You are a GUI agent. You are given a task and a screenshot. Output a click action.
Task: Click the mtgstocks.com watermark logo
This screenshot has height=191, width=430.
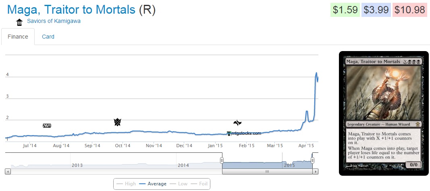coord(244,133)
